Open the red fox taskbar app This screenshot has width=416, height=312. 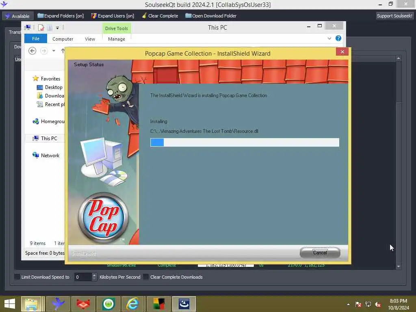click(x=83, y=304)
